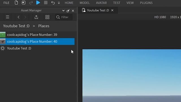Viewport: 181px width, 102px height.
Task: Click the square Stop button
Action: [x=46, y=3]
